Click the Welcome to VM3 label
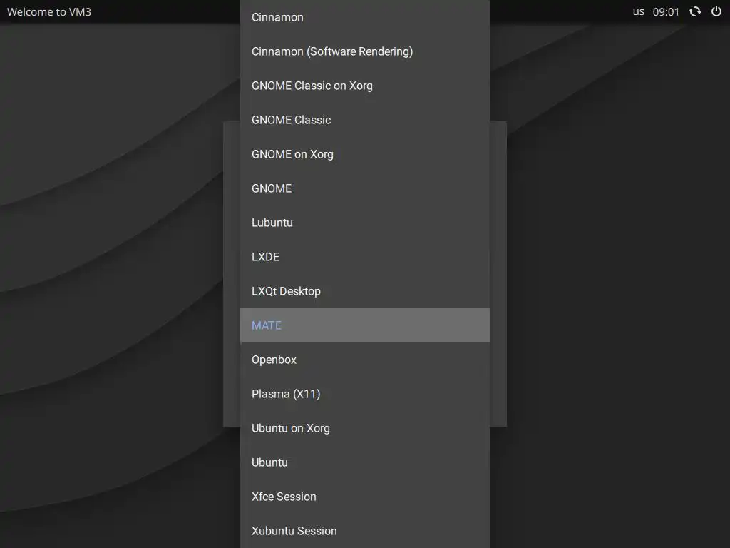Image resolution: width=730 pixels, height=548 pixels. [x=49, y=11]
